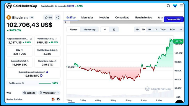Click info icon next to FDV

tap(22, 50)
